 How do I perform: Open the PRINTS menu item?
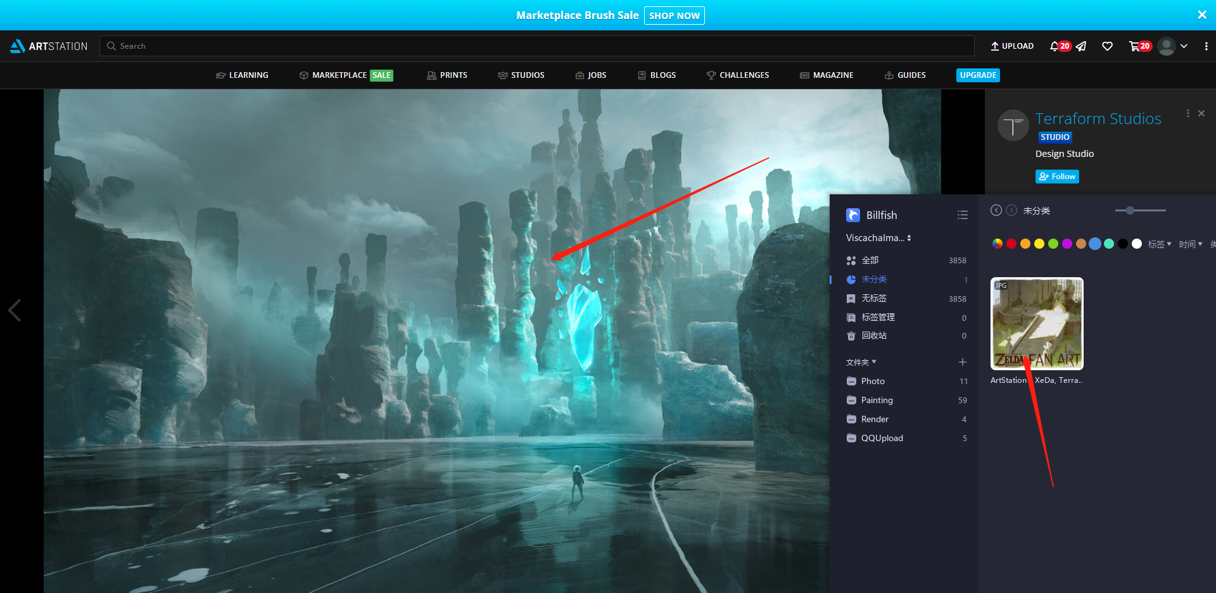click(446, 75)
